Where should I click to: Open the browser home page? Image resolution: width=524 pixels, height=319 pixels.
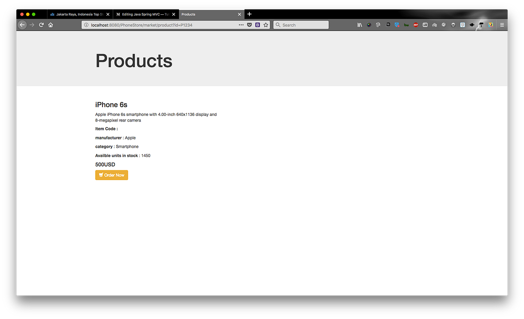coord(51,25)
